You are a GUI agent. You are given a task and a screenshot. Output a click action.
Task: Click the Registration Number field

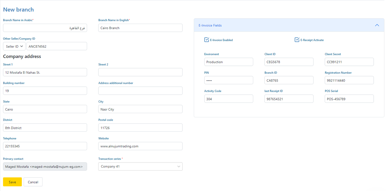349,80
